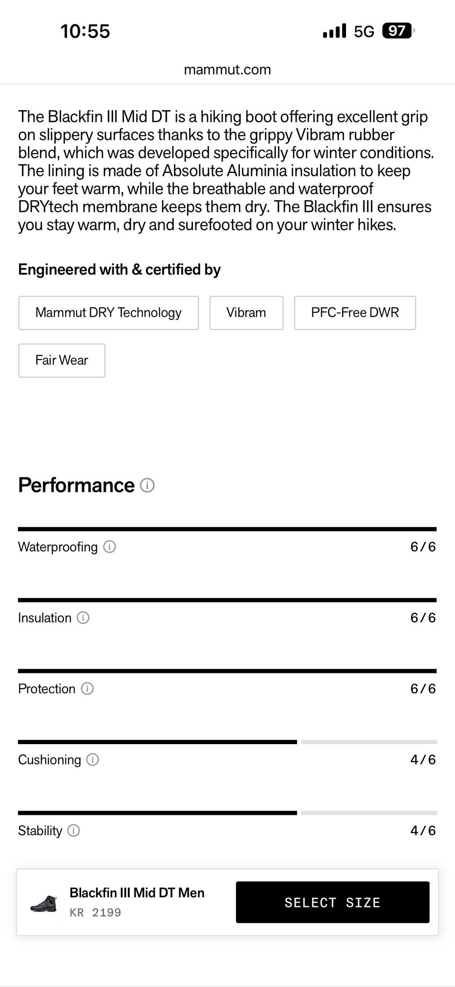The width and height of the screenshot is (455, 987).
Task: Open the Waterproofing info icon
Action: click(109, 547)
